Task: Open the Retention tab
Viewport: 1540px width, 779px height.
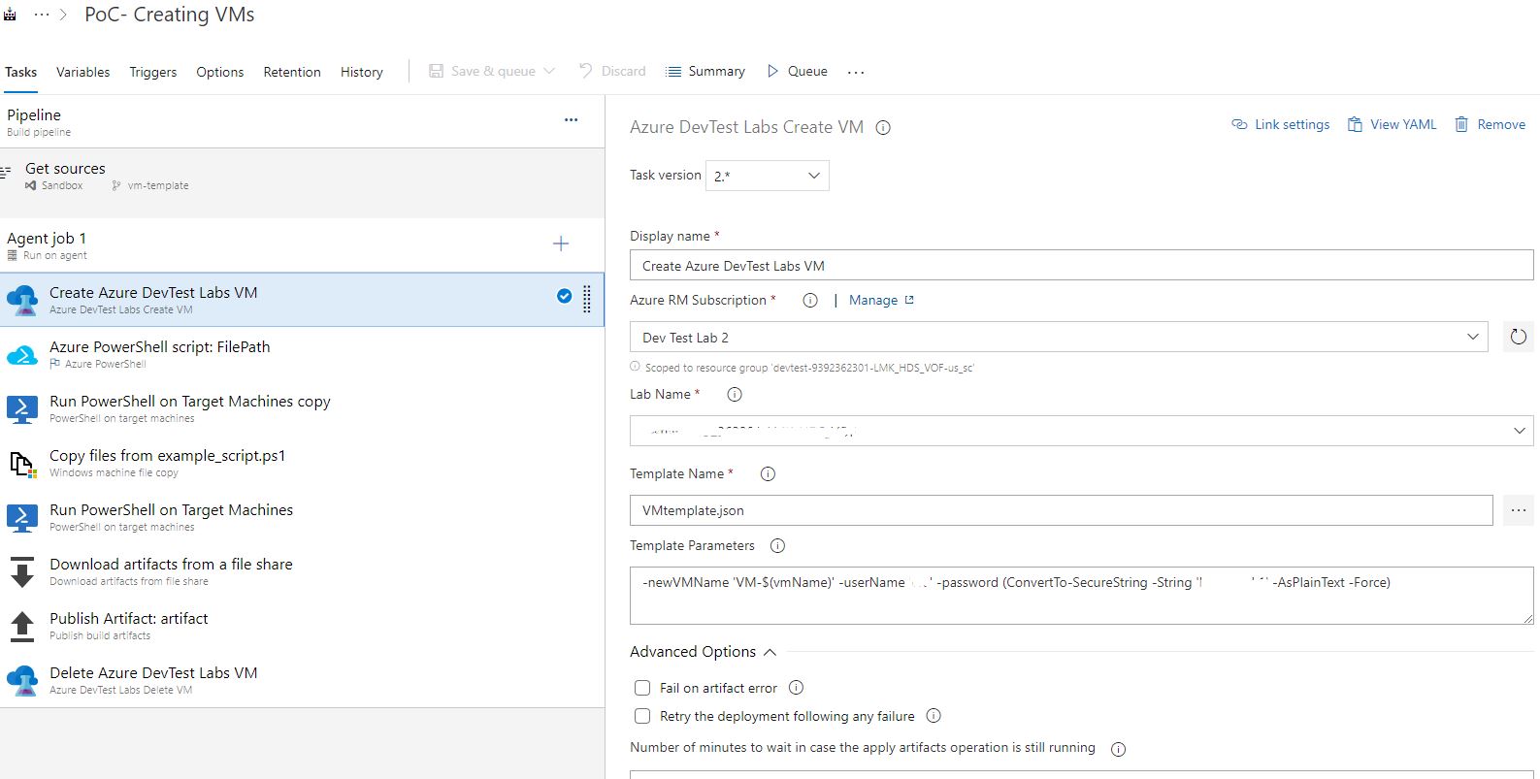Action: pos(292,72)
